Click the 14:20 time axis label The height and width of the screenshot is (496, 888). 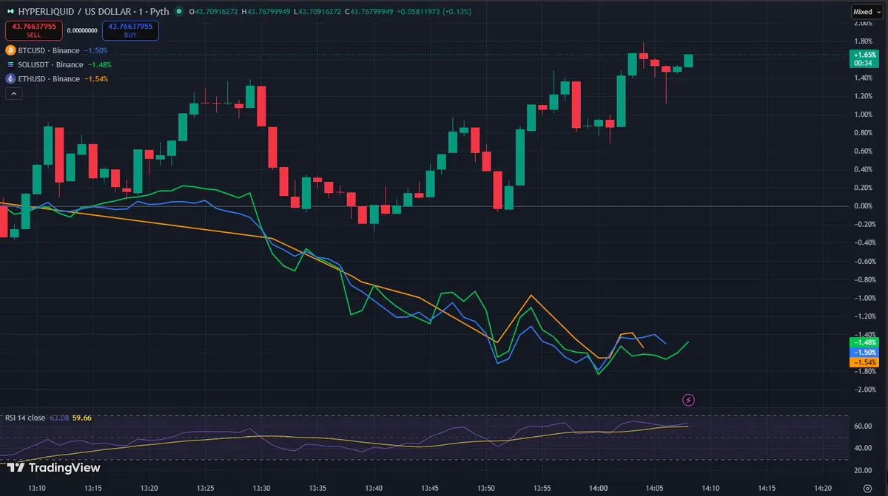click(824, 488)
